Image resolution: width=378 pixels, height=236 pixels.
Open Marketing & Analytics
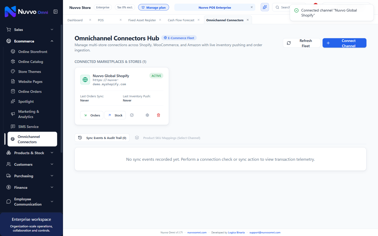click(32, 114)
